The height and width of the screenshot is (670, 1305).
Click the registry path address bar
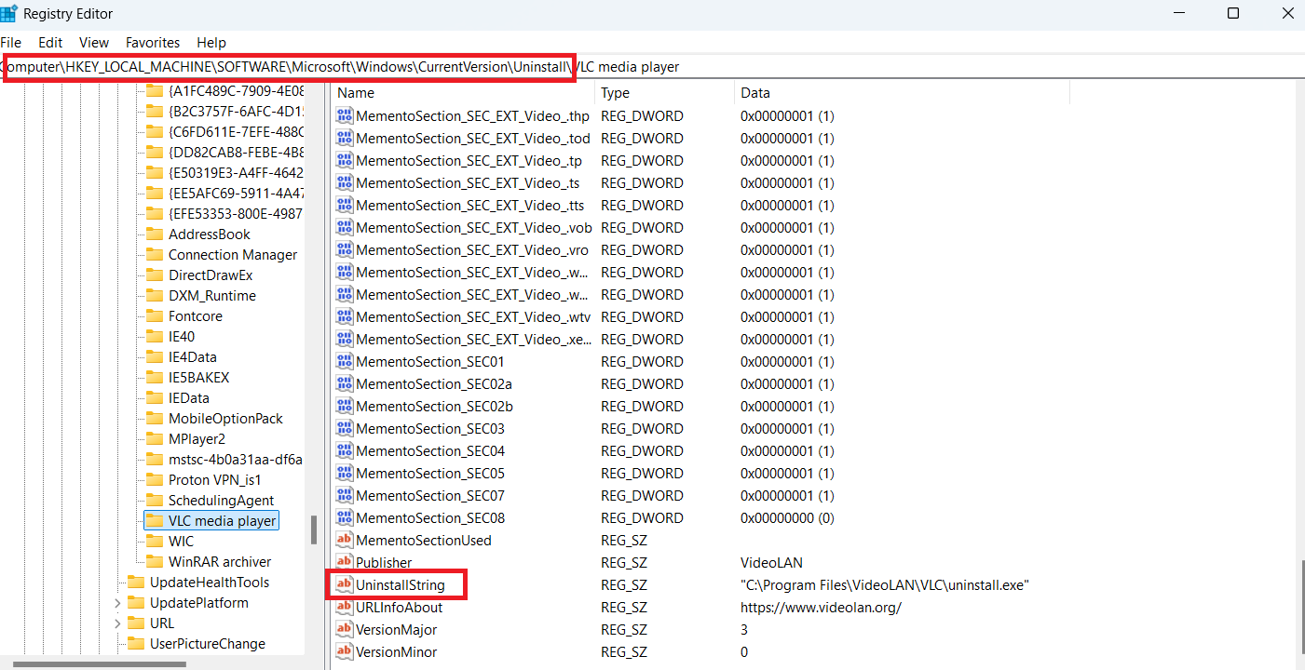[x=652, y=67]
